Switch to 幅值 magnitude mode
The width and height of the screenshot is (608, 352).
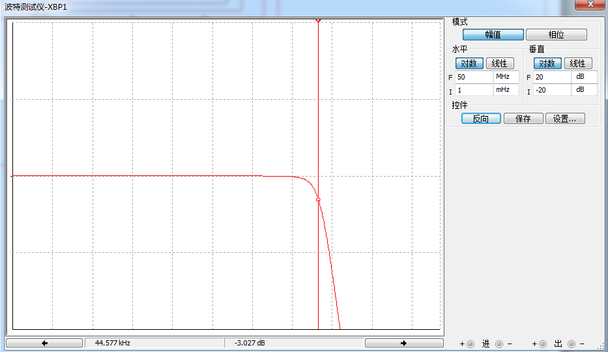tap(493, 35)
